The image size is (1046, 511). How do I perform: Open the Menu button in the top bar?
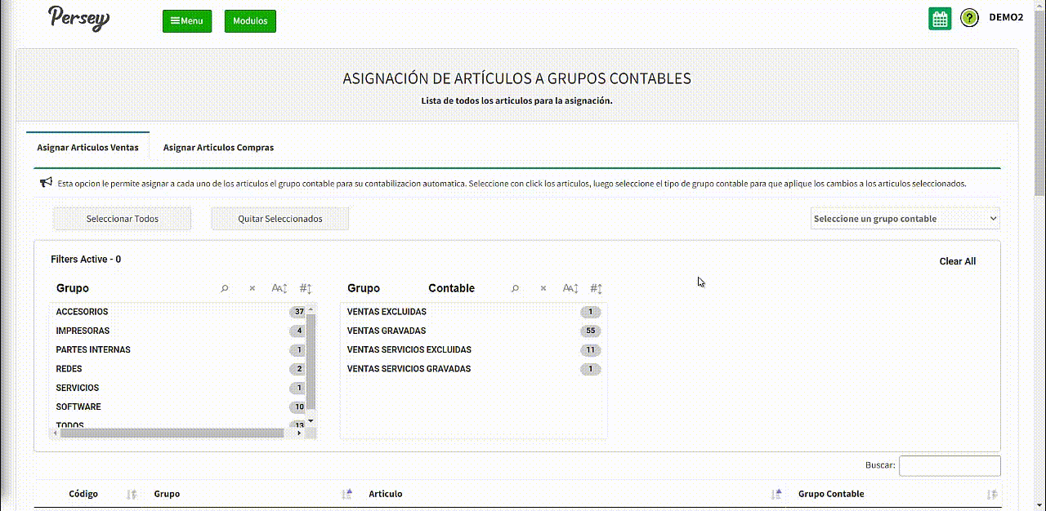point(187,21)
